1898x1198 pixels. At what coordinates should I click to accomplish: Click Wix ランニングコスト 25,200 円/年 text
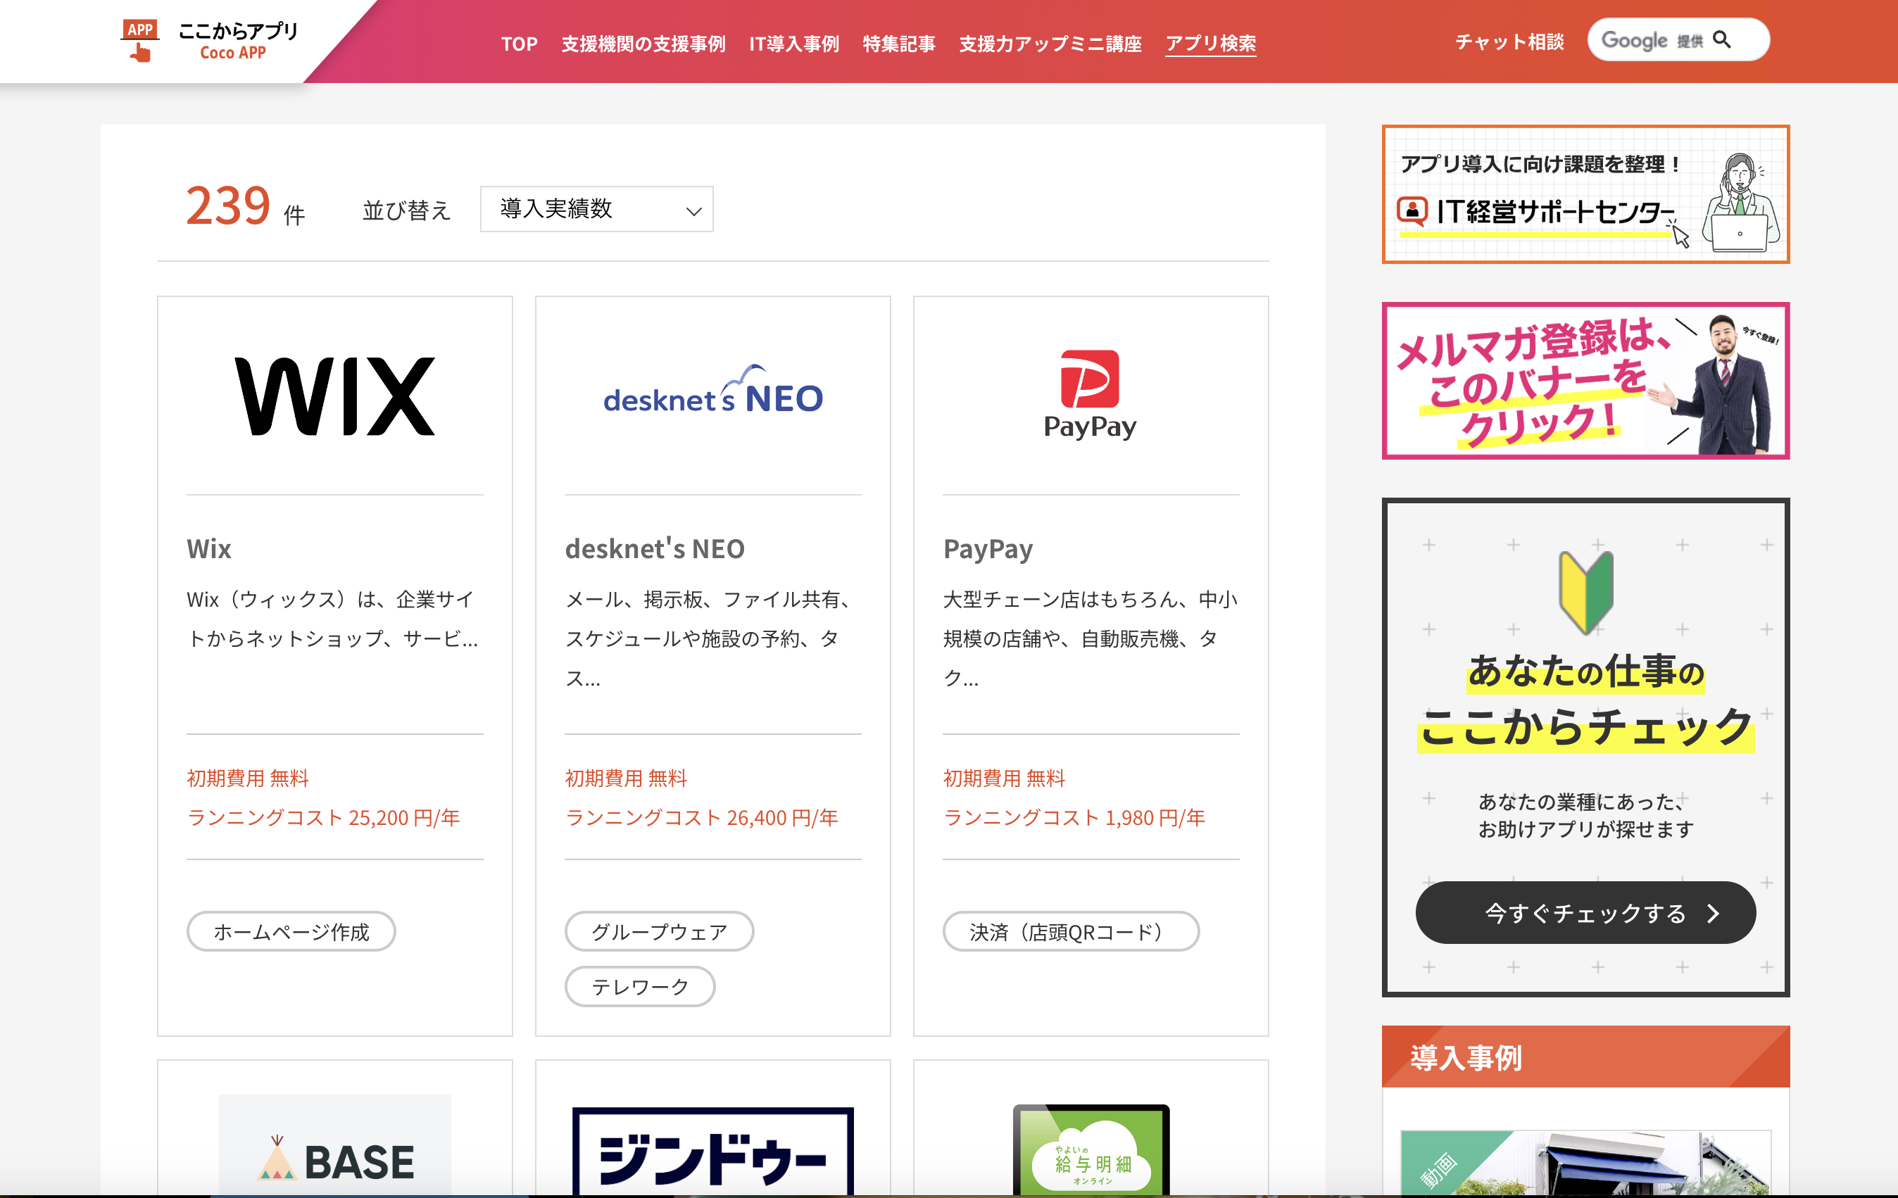click(x=323, y=817)
